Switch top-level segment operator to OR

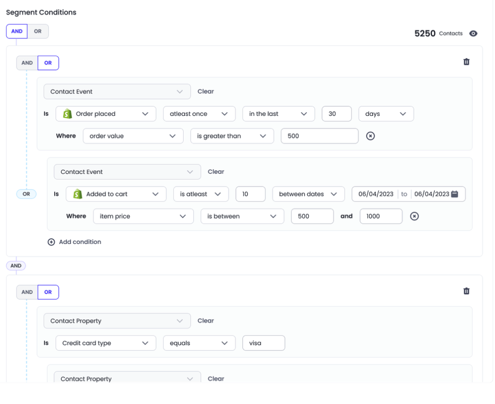pos(38,31)
